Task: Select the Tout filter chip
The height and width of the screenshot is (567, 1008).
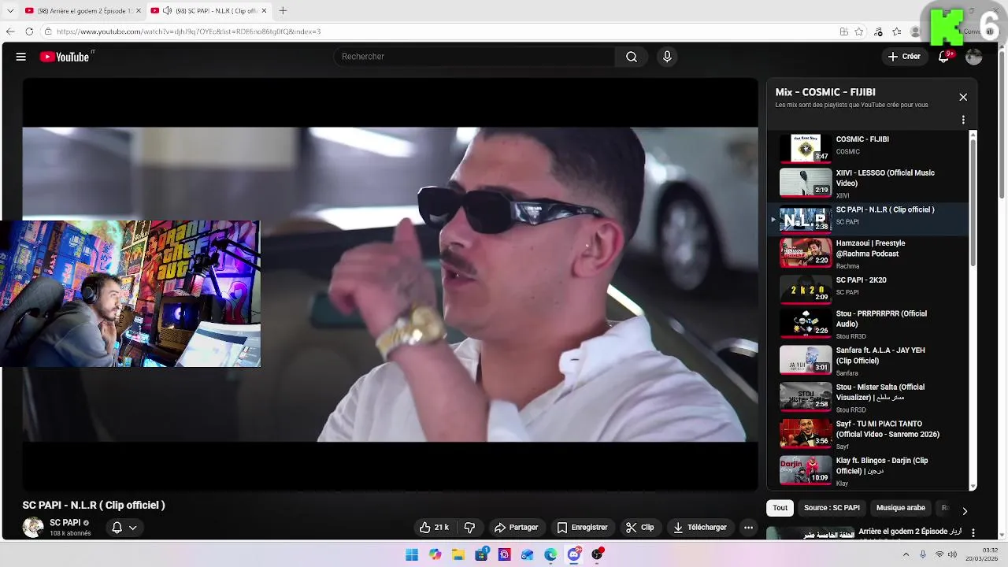Action: point(780,508)
